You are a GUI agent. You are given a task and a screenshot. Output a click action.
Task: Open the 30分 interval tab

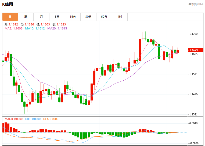coord(88,17)
